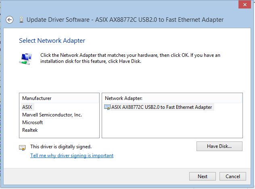The image size is (255, 189).
Task: Cancel the driver update
Action: coord(233,177)
